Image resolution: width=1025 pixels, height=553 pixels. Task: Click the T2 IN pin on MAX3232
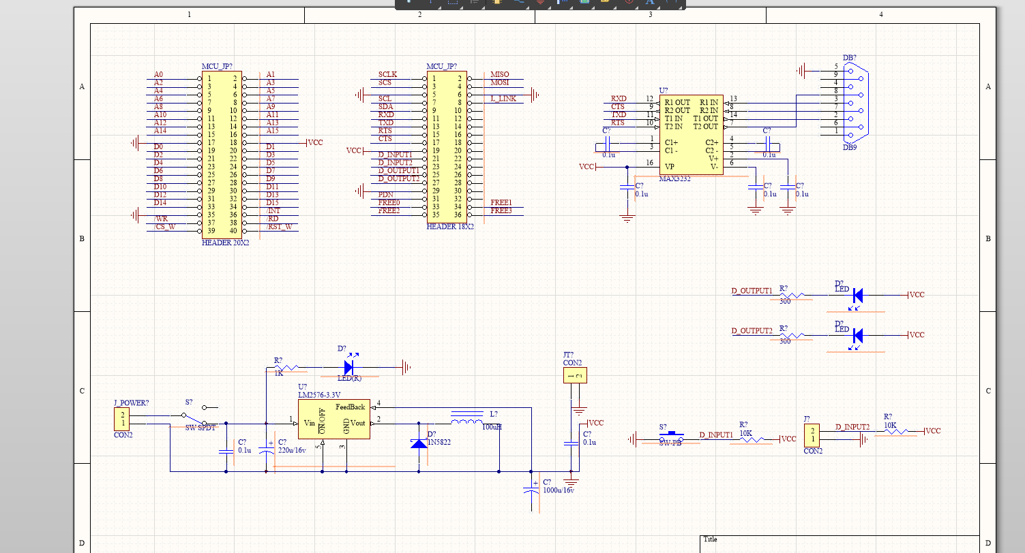pos(674,127)
